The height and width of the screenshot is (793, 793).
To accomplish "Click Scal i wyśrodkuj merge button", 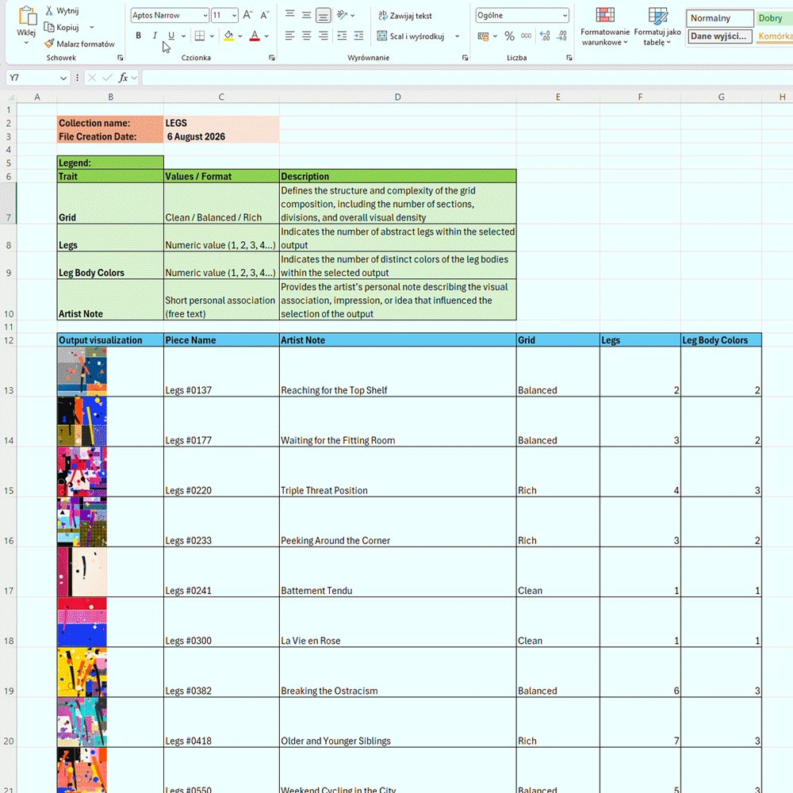I will pyautogui.click(x=411, y=36).
